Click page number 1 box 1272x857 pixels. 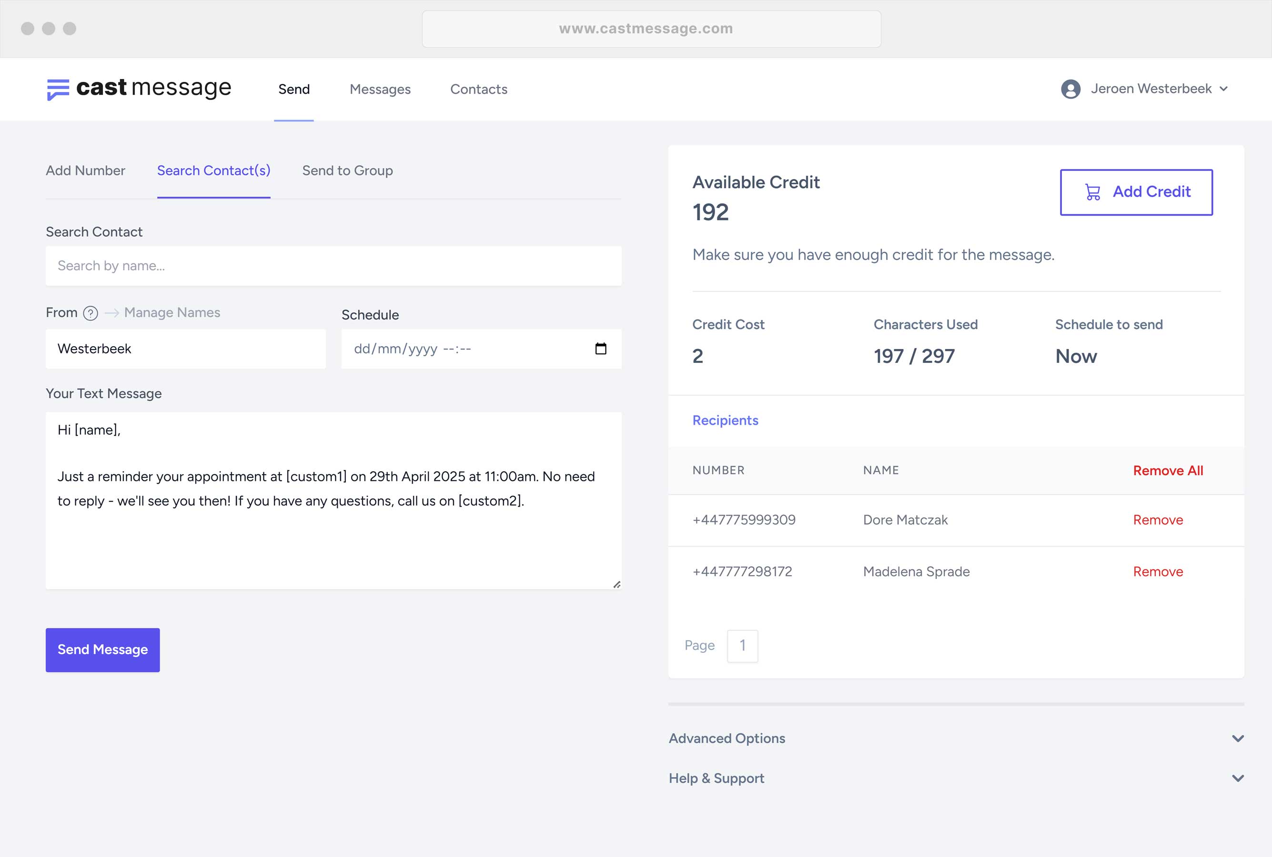(742, 646)
